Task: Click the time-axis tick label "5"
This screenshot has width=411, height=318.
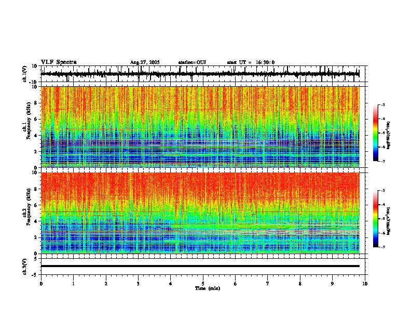Action: (x=203, y=284)
